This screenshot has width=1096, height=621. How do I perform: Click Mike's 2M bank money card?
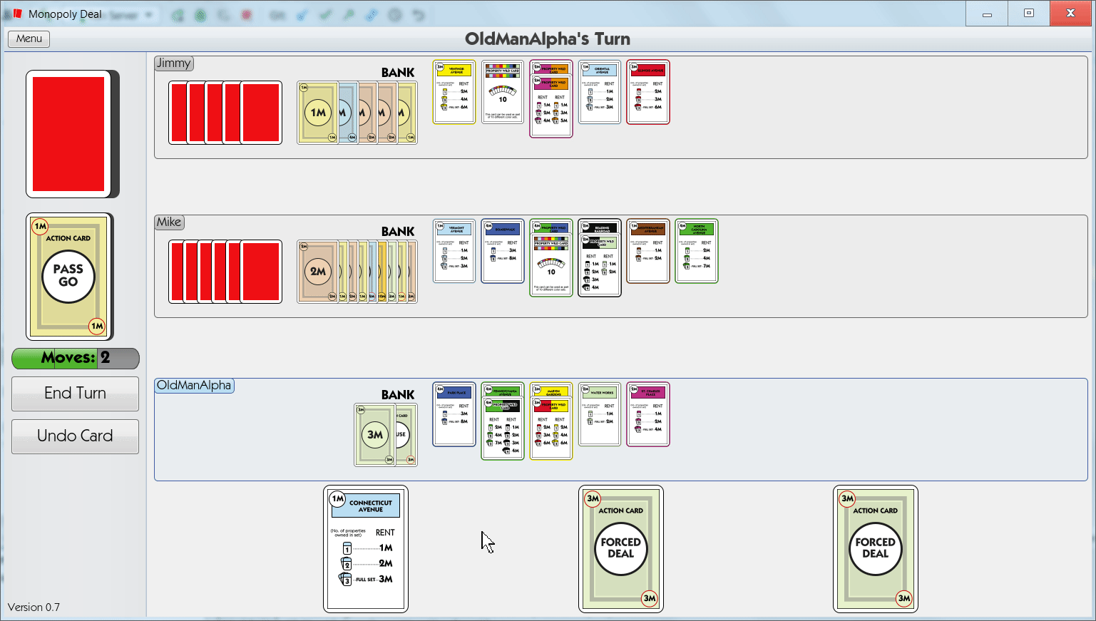tap(317, 272)
